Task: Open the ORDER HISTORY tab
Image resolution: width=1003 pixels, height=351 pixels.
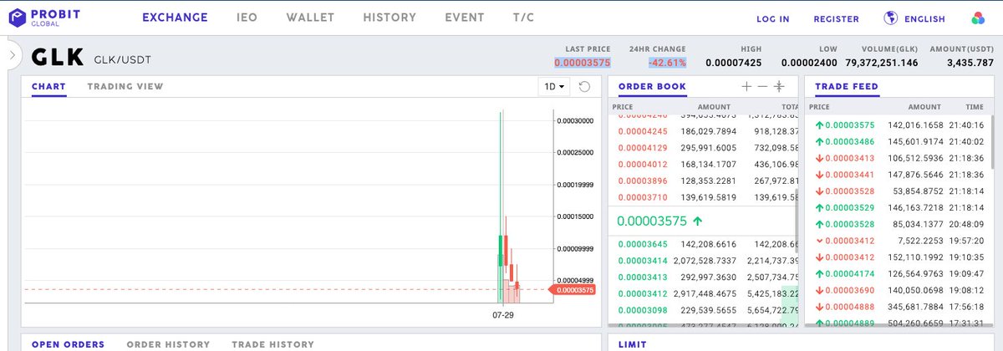Action: 168,344
